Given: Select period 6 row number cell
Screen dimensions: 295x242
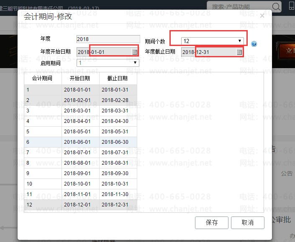Looking at the screenshot, I should click(x=43, y=142).
